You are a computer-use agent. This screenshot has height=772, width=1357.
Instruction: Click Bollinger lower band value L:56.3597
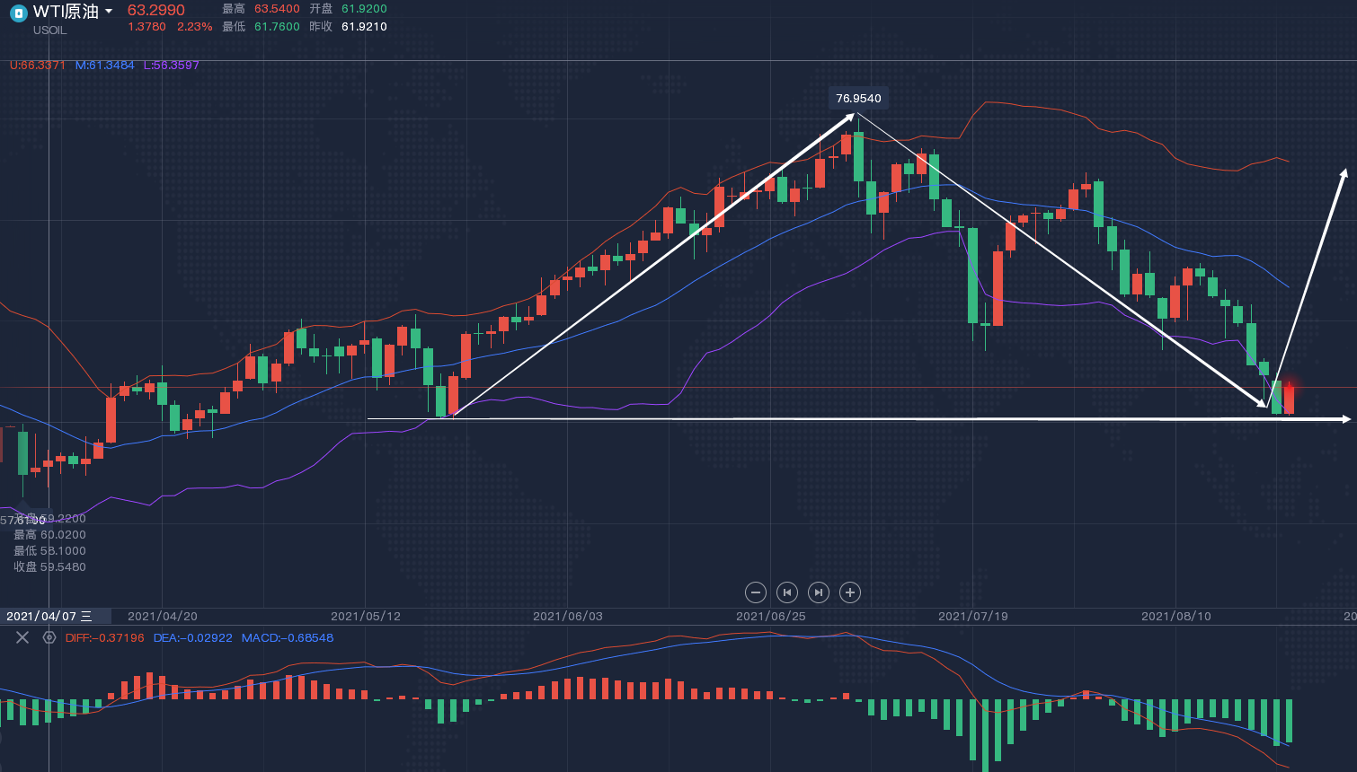click(x=172, y=66)
